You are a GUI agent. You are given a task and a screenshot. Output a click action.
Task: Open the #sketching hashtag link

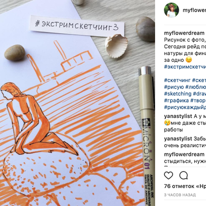[x=178, y=94]
